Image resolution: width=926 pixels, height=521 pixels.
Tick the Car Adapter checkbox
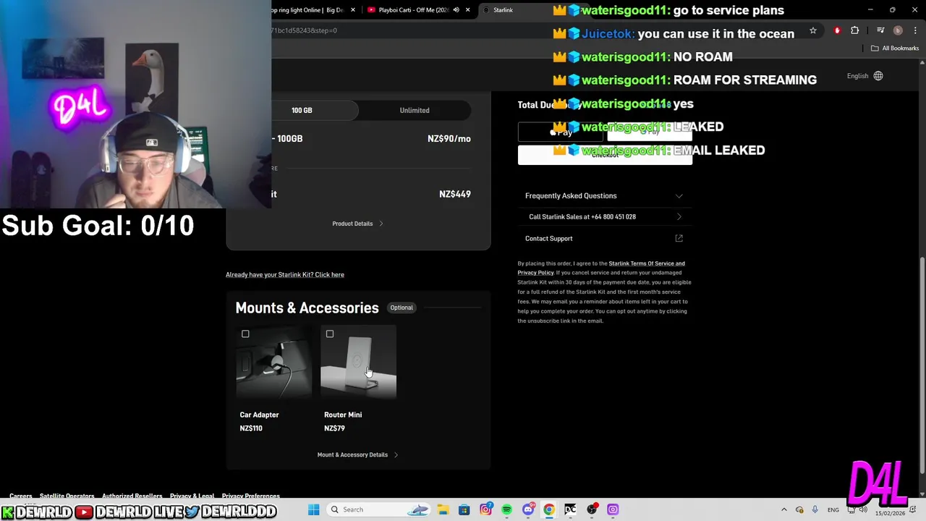point(245,334)
